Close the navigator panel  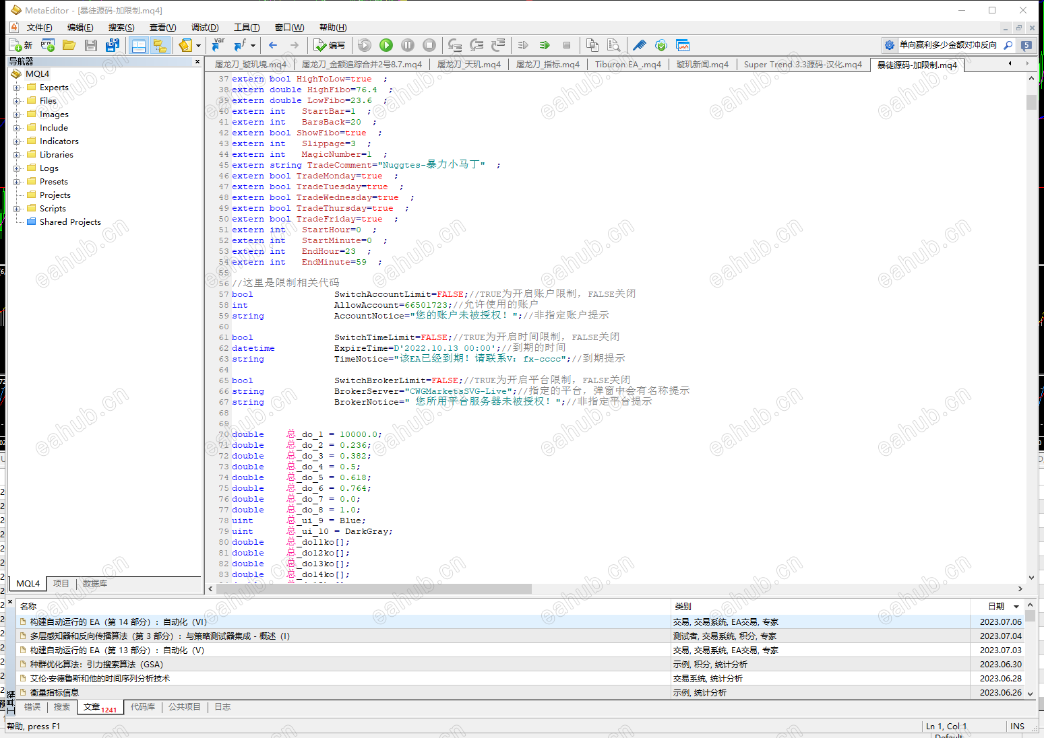coord(197,61)
